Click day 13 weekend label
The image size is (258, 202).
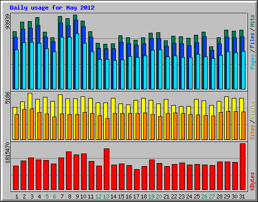pos(106,196)
